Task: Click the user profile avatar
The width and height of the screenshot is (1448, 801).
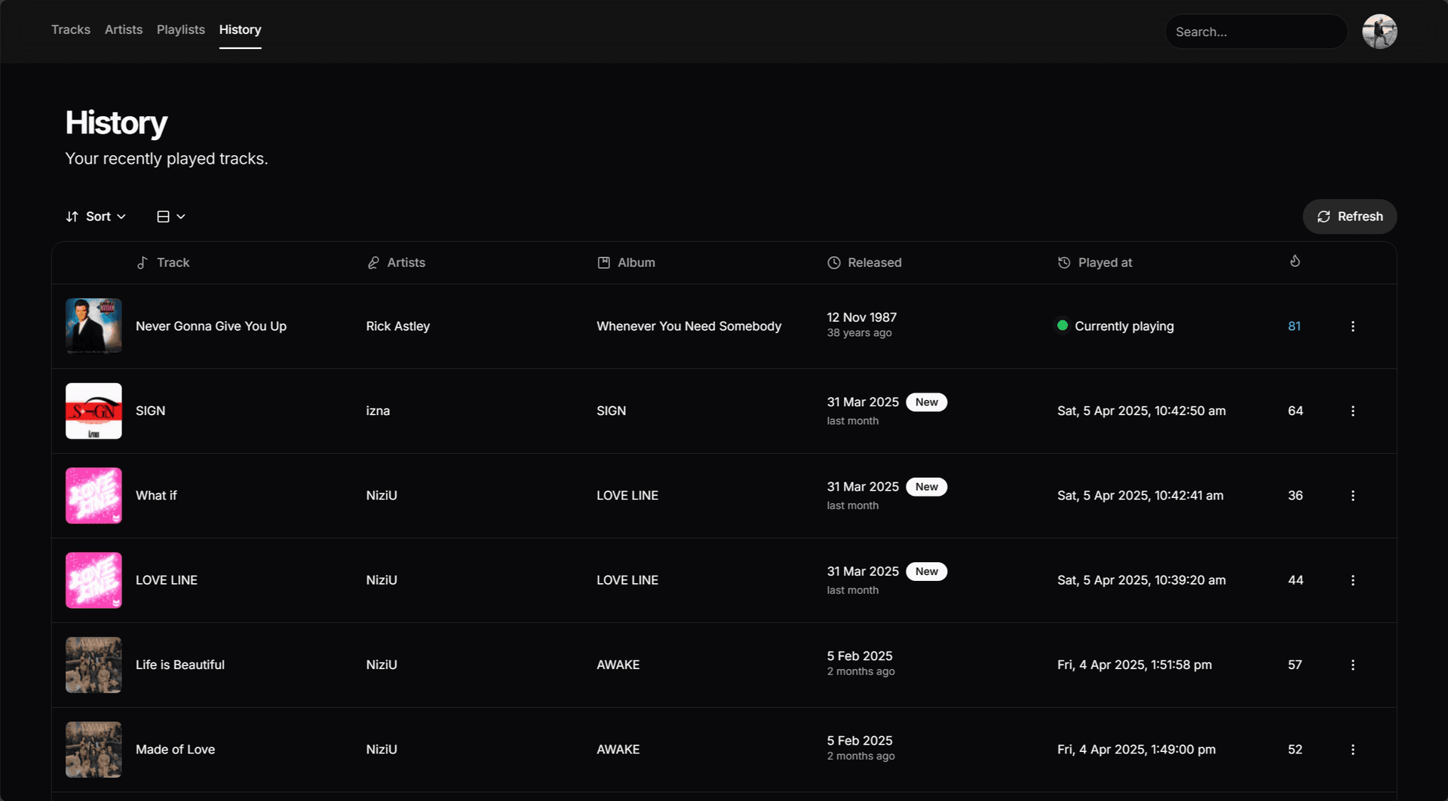Action: coord(1379,32)
